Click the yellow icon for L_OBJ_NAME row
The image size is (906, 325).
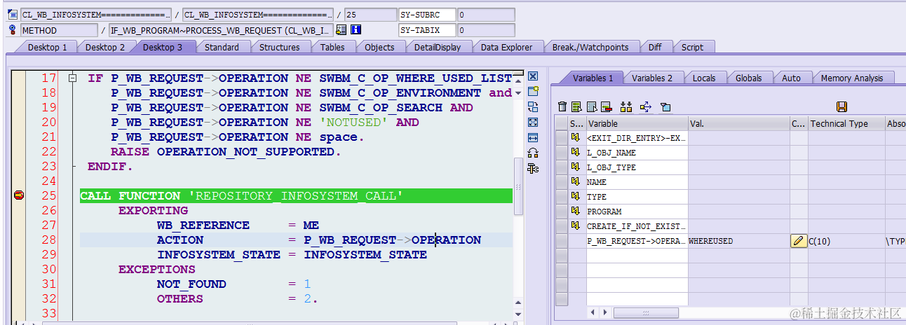pos(575,152)
